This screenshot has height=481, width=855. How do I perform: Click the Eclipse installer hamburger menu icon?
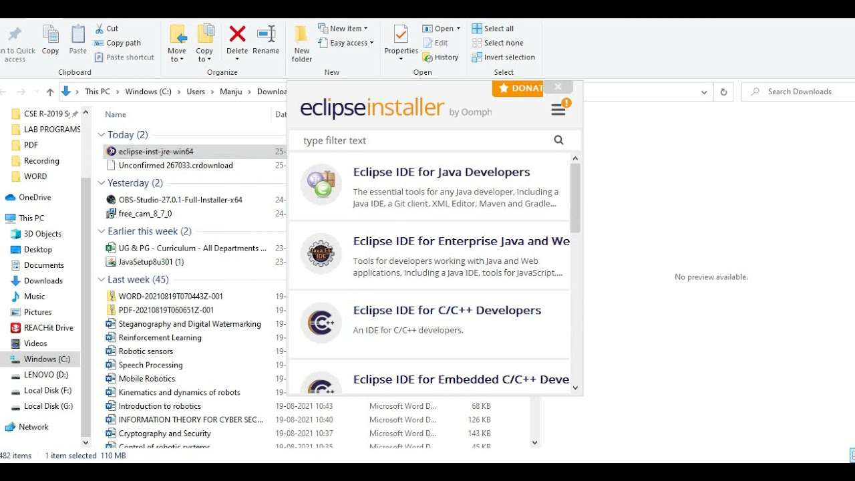click(x=558, y=110)
